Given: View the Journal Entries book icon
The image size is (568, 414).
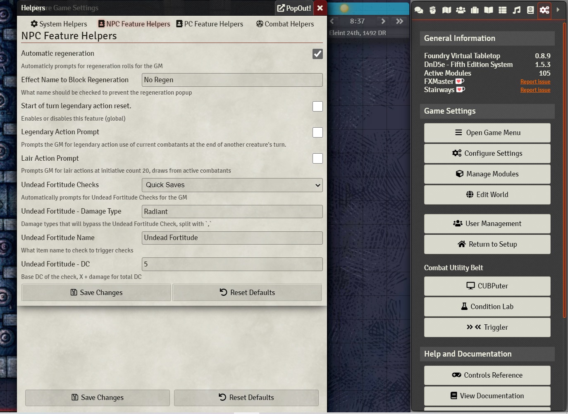Looking at the screenshot, I should pos(489,10).
